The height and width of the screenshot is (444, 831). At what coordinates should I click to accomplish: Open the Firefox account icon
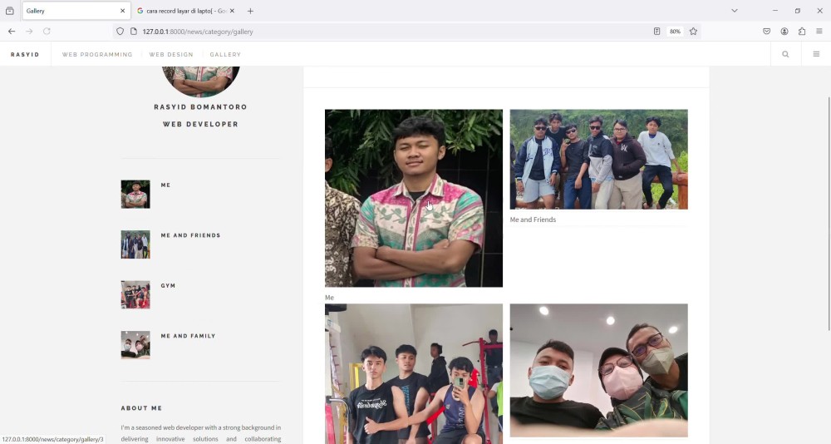coord(784,32)
